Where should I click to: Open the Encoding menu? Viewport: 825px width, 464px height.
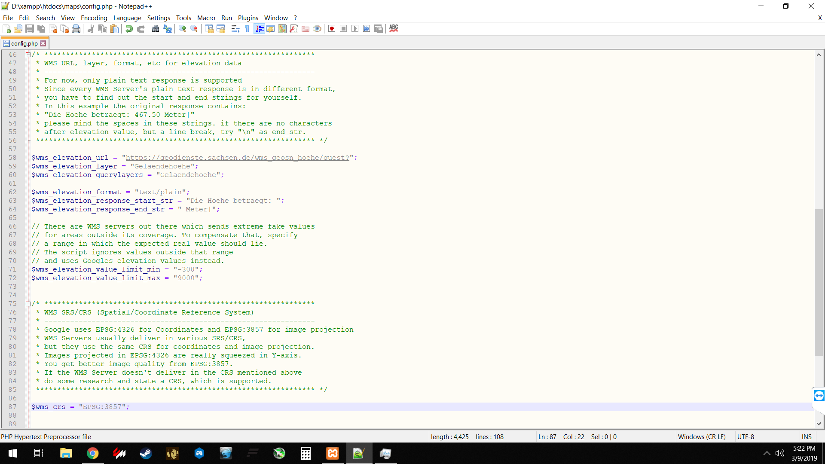click(x=94, y=18)
